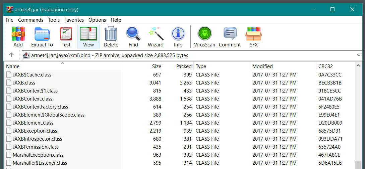Click the size value 9,041

pos(155,82)
